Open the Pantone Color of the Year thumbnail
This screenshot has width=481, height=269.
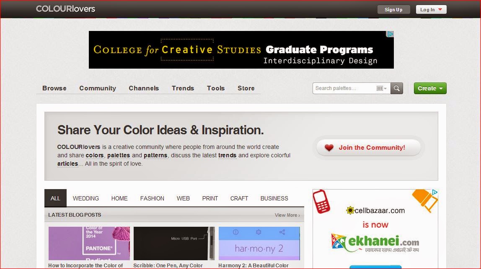pyautogui.click(x=89, y=243)
